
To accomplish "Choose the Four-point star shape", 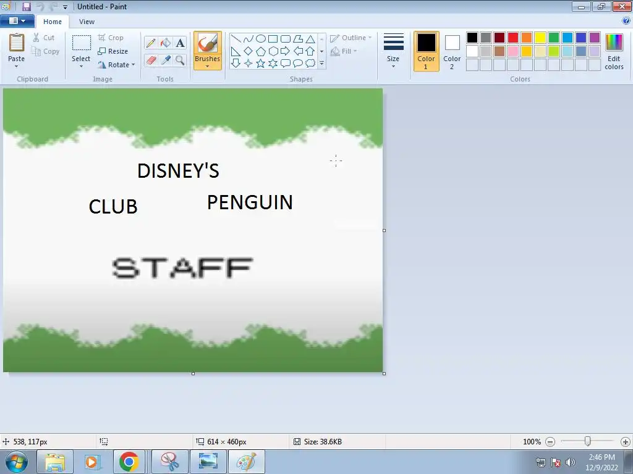I will [x=249, y=64].
